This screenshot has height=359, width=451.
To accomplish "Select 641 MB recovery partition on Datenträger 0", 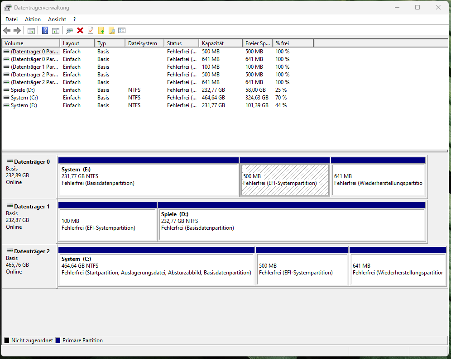I will (378, 177).
